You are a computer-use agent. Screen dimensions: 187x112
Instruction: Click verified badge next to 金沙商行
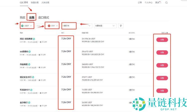pyautogui.click(x=29, y=103)
